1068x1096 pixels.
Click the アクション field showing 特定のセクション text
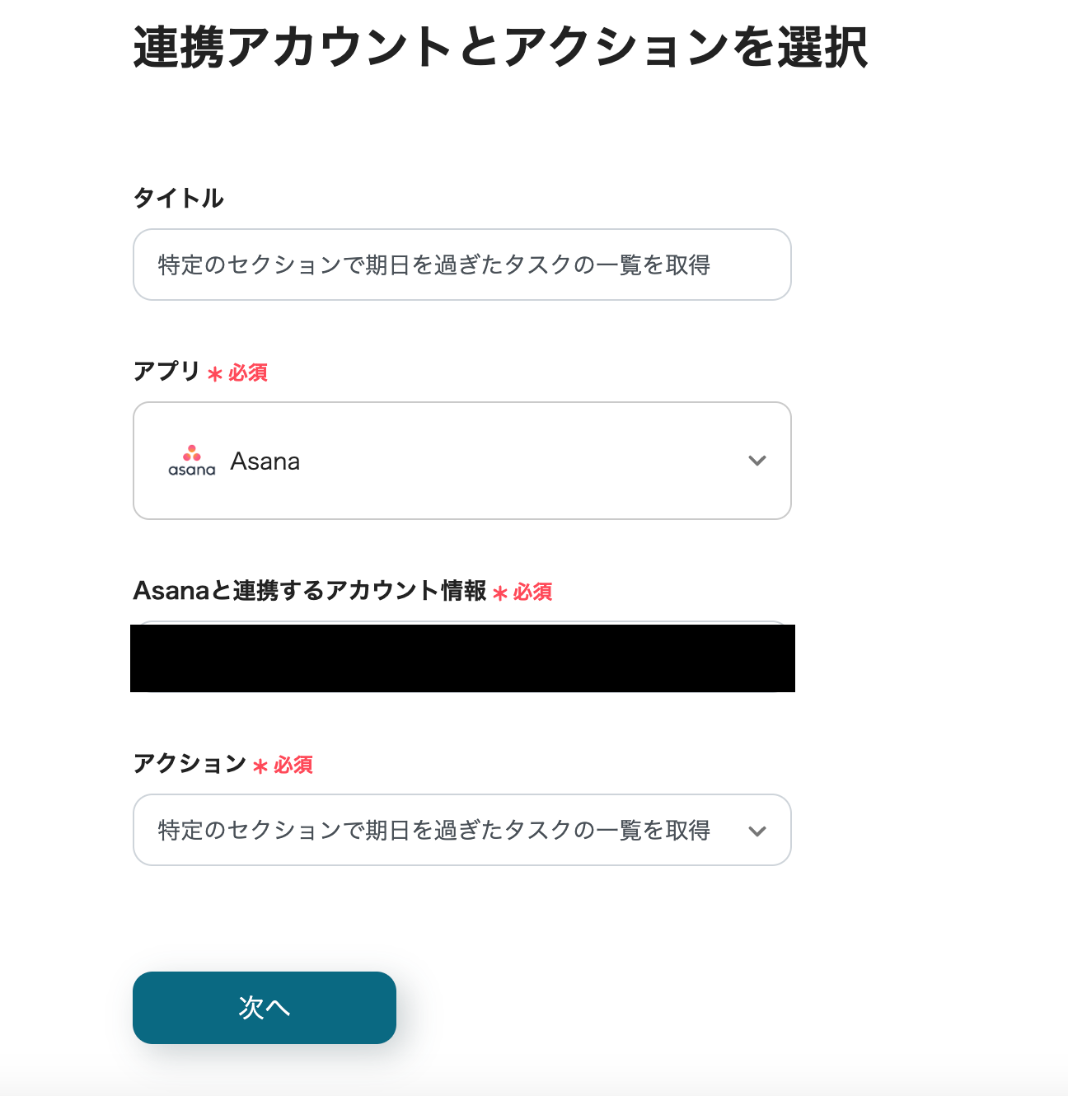coord(433,831)
